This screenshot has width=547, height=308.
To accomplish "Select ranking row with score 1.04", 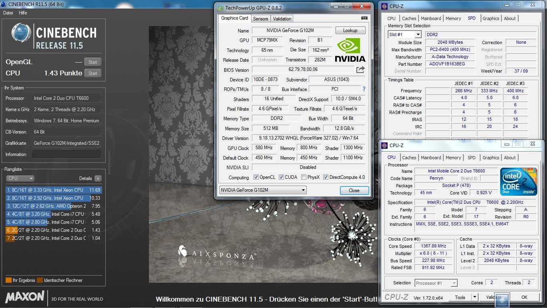I will [x=54, y=238].
